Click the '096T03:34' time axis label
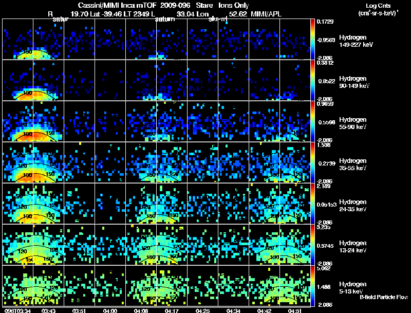This screenshot has height=313, width=411. tap(17, 311)
